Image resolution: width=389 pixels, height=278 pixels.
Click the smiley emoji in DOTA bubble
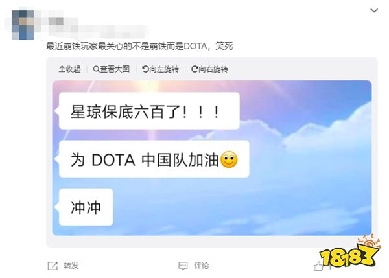click(x=229, y=159)
